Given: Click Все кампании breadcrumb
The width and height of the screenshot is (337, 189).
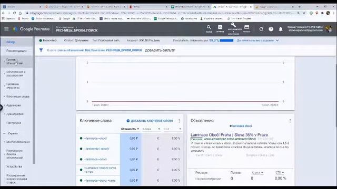Looking at the screenshot, I should click(x=65, y=27).
